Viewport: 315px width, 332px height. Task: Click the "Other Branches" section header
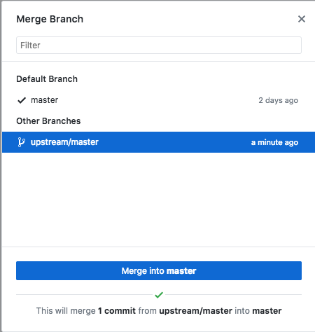(x=48, y=121)
